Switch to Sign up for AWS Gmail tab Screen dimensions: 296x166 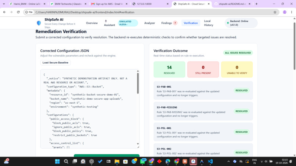(109, 4)
